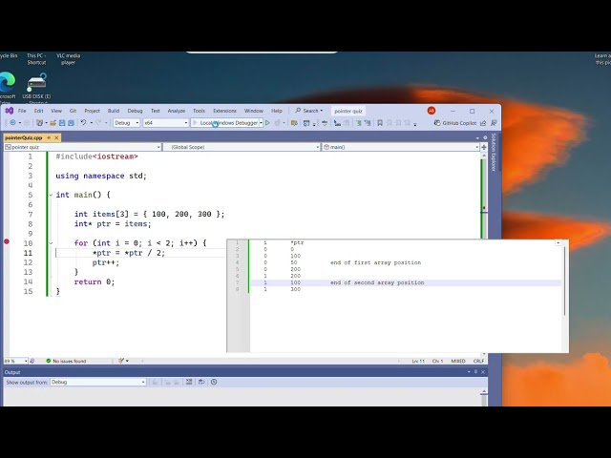Switch to pointerQuiz.cpp tab
Screen dimensions: 611x458
pyautogui.click(x=23, y=137)
